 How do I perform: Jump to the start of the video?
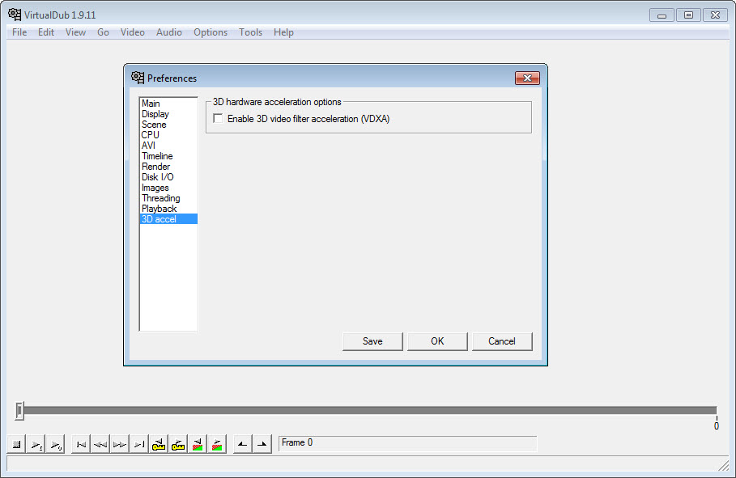(81, 444)
